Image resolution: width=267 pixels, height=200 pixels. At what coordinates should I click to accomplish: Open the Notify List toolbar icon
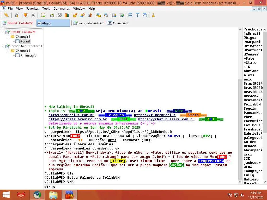[114, 15]
